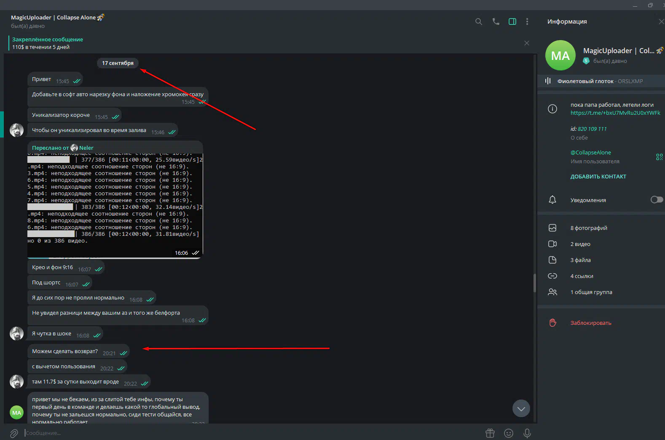Open the gift icon in message bar
Screen dimensions: 665x440
pyautogui.click(x=490, y=433)
